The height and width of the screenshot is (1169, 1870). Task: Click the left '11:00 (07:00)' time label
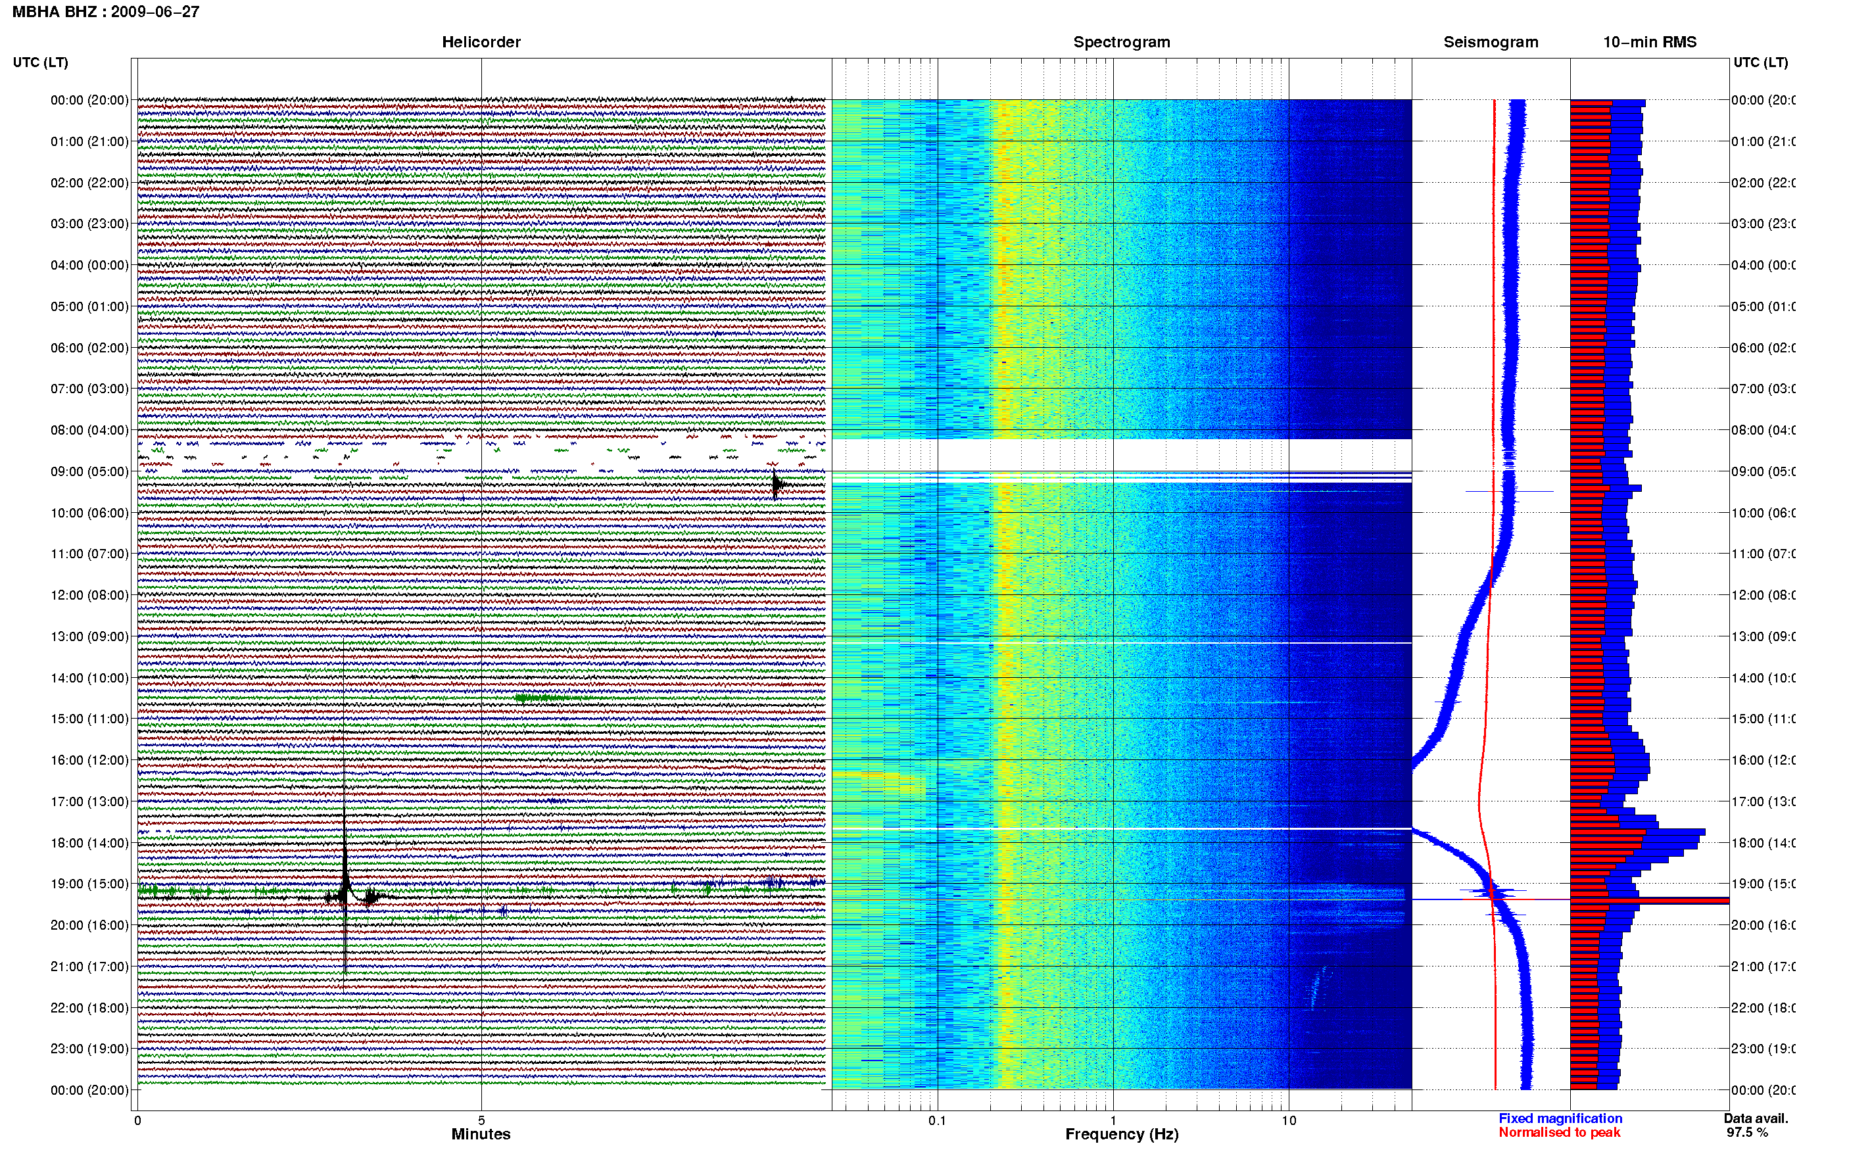[89, 554]
